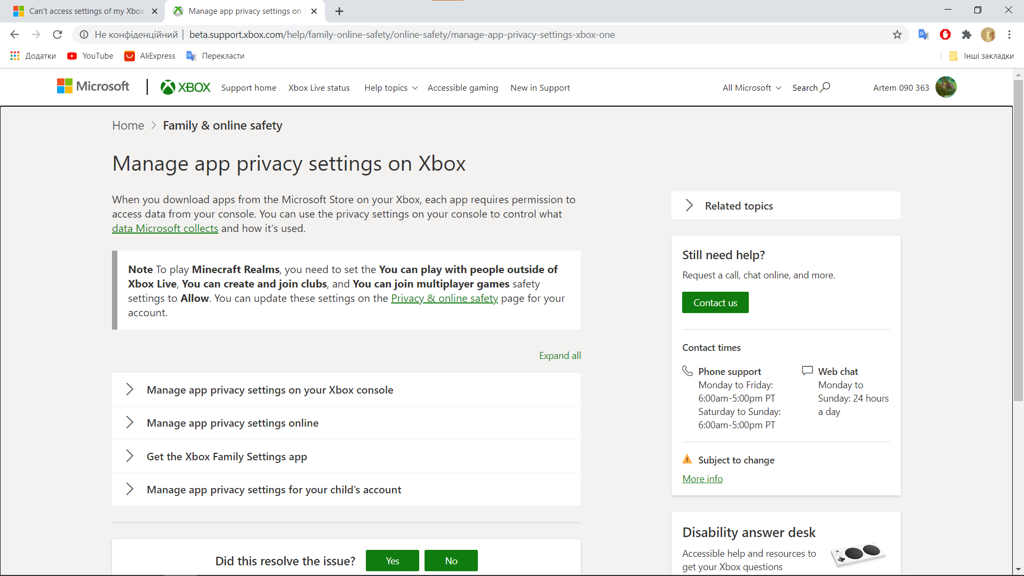Click the browser forward arrow

(36, 35)
